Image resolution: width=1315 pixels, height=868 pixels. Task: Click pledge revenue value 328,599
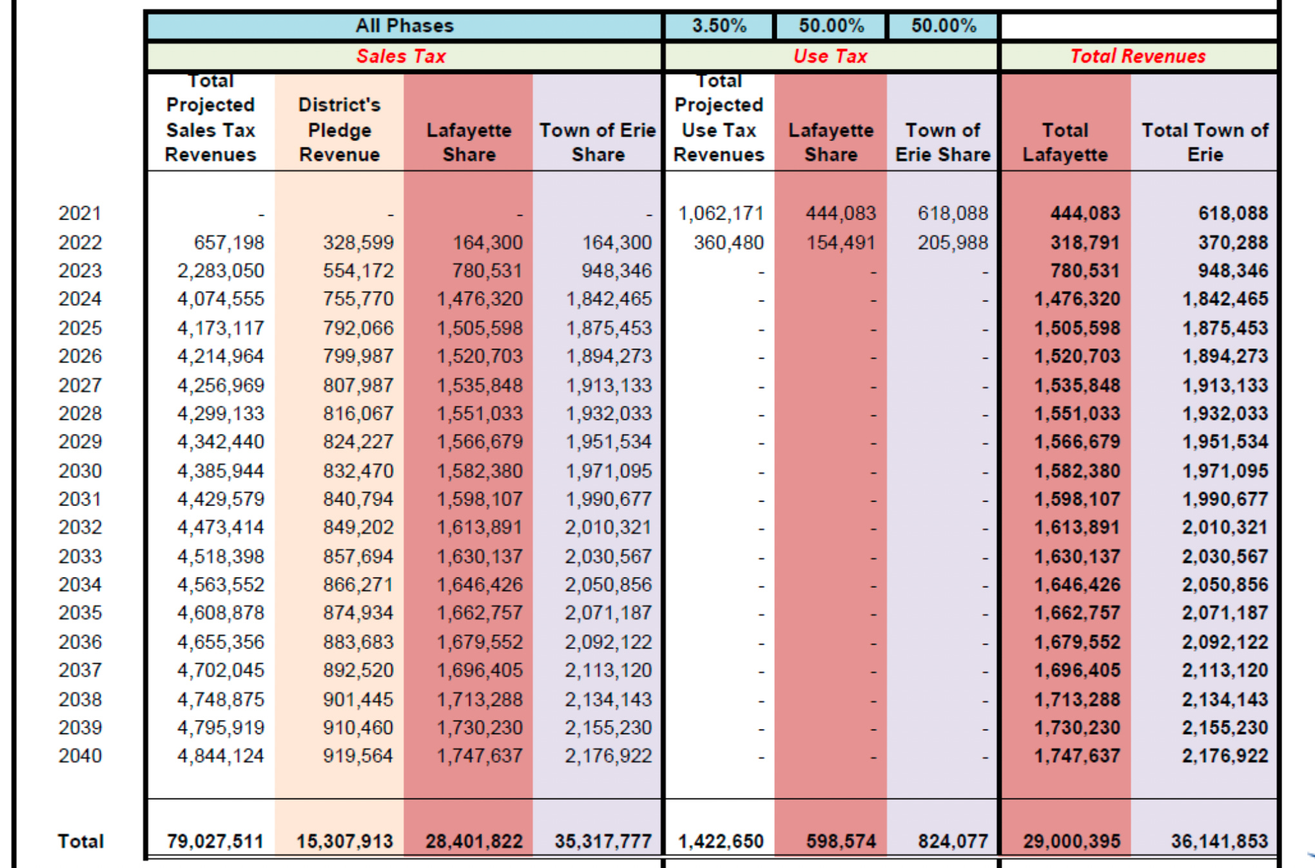point(358,243)
